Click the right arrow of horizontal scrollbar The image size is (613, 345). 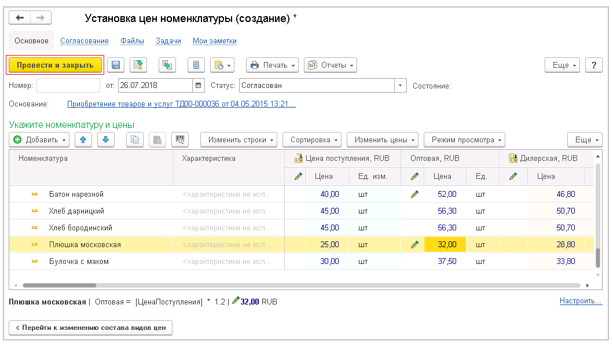(x=588, y=285)
